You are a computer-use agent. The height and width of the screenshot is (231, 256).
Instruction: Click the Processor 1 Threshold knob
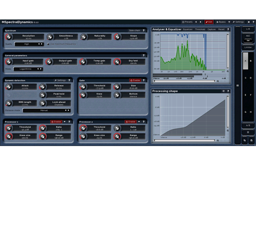tap(8, 128)
